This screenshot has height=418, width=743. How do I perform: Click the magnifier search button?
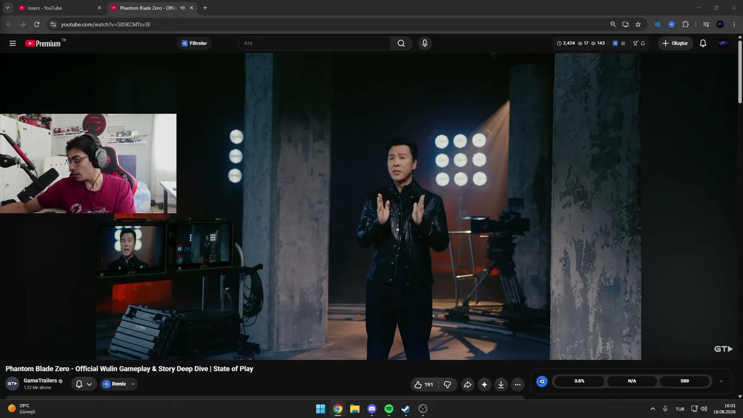pyautogui.click(x=401, y=44)
